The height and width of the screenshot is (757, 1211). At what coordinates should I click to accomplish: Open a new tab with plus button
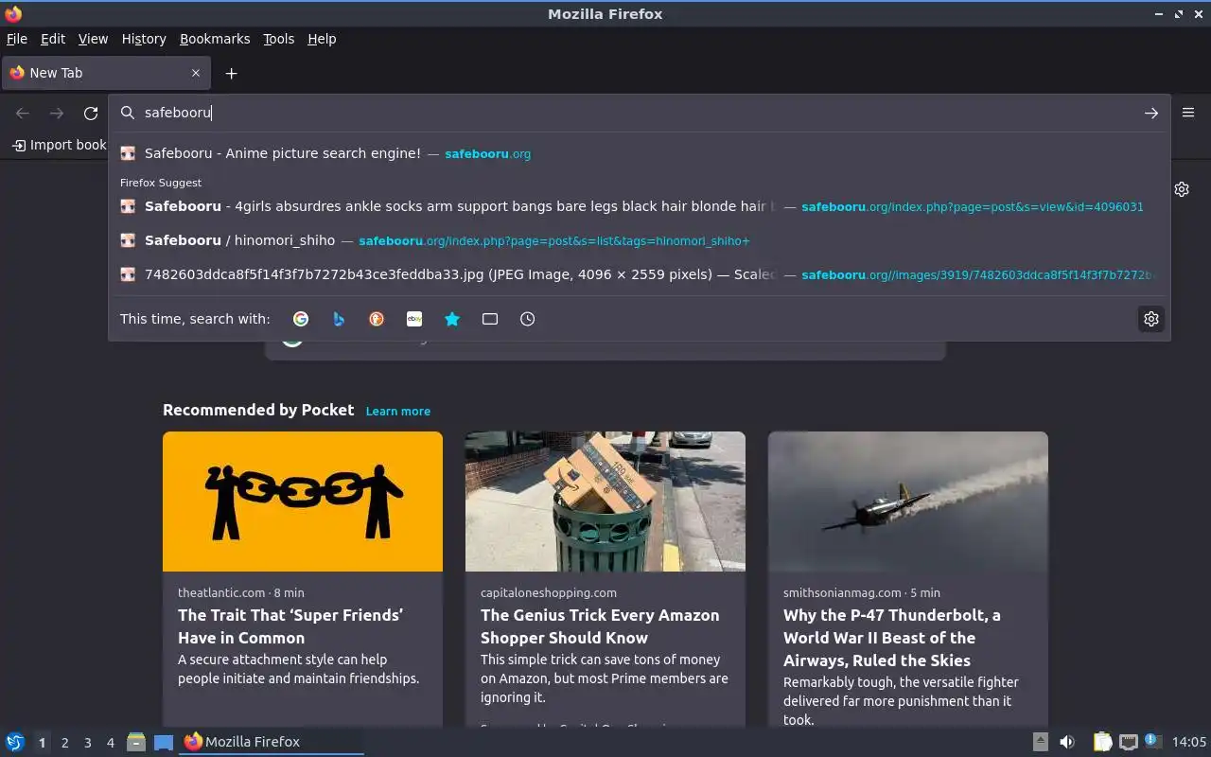(231, 73)
